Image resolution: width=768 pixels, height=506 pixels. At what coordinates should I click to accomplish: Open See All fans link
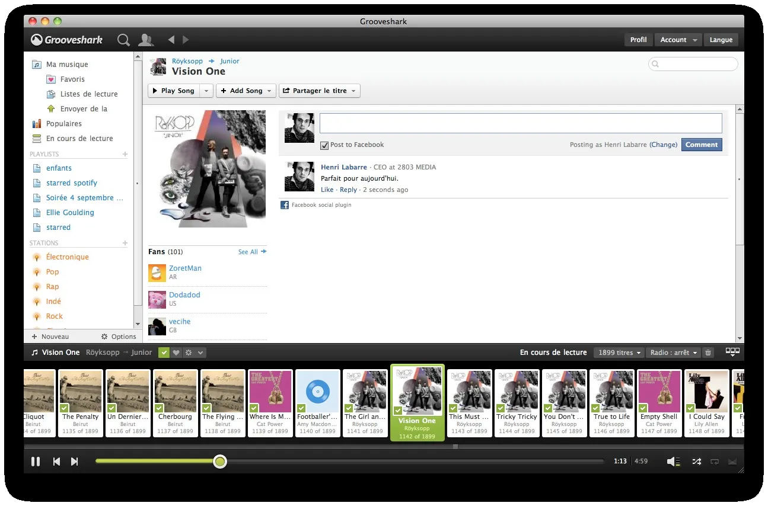click(252, 252)
